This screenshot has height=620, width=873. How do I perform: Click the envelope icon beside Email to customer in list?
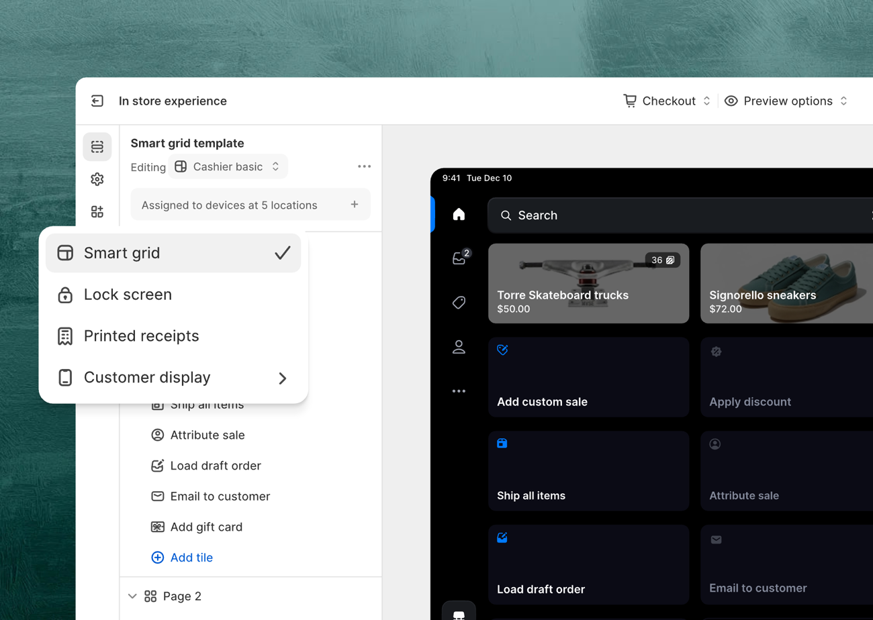[158, 497]
